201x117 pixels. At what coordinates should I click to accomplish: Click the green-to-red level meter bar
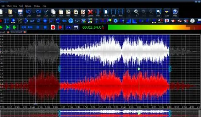click(x=154, y=27)
